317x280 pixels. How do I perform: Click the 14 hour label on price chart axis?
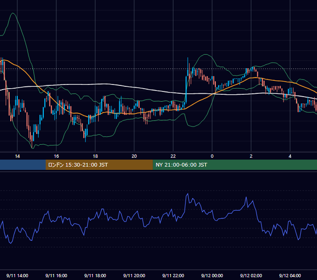coord(17,156)
